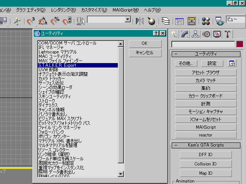
Task: Click the list scrollbar up arrow
Action: pos(120,44)
